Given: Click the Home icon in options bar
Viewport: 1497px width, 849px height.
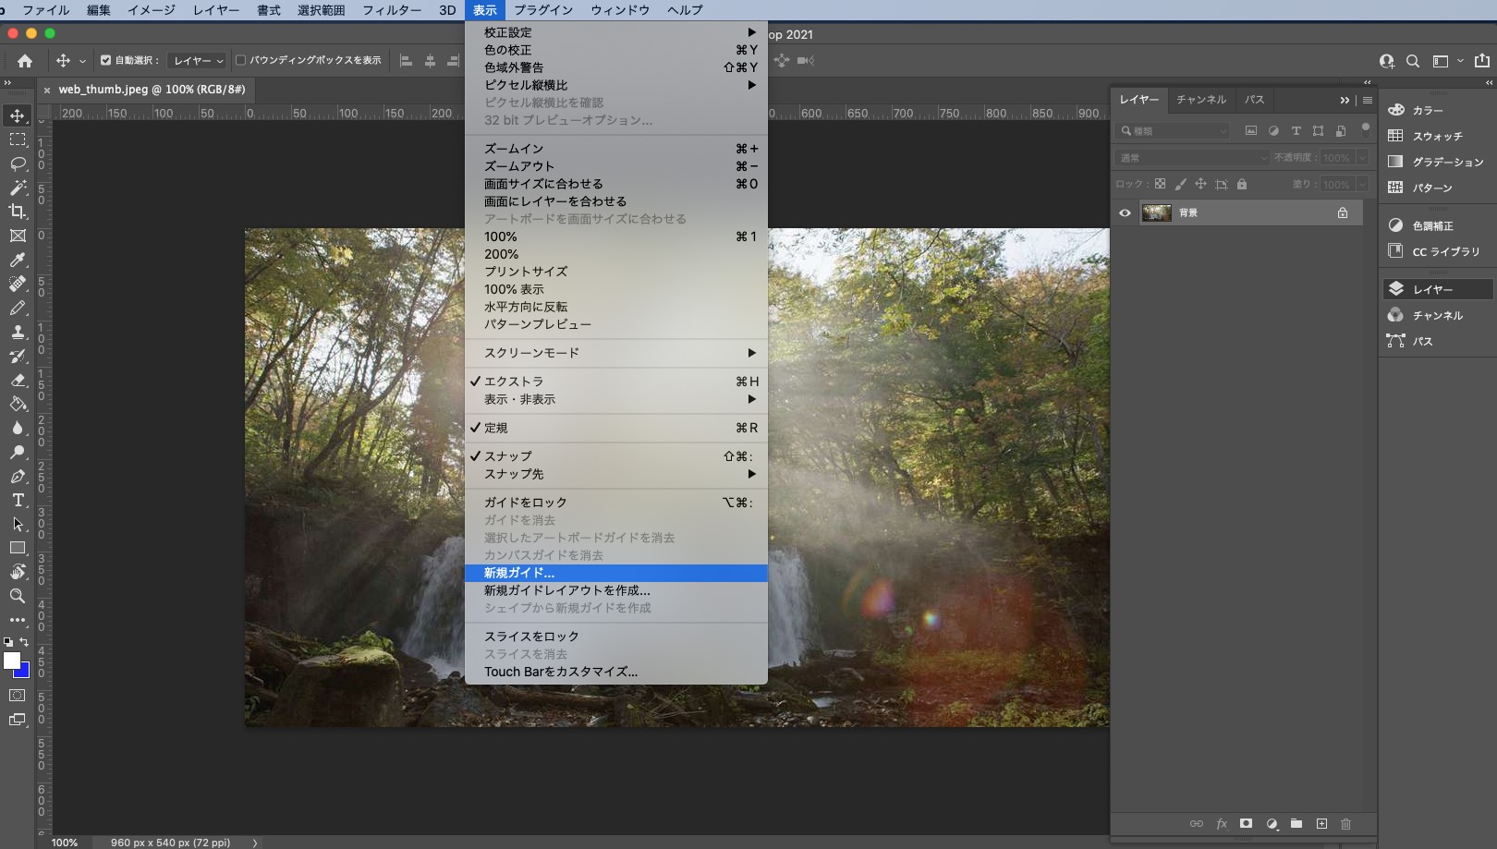Looking at the screenshot, I should pos(25,61).
